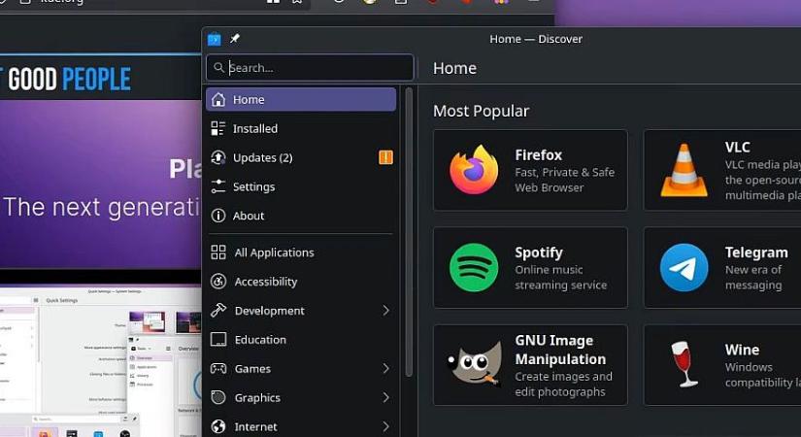Click Home — Discover window title text
The width and height of the screenshot is (801, 437).
[x=536, y=39]
